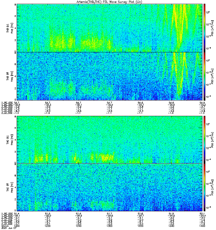Click the '10⁻⁴' tick on the THC B∥ color bar
This screenshot has width=216, height=230.
pos(208,195)
